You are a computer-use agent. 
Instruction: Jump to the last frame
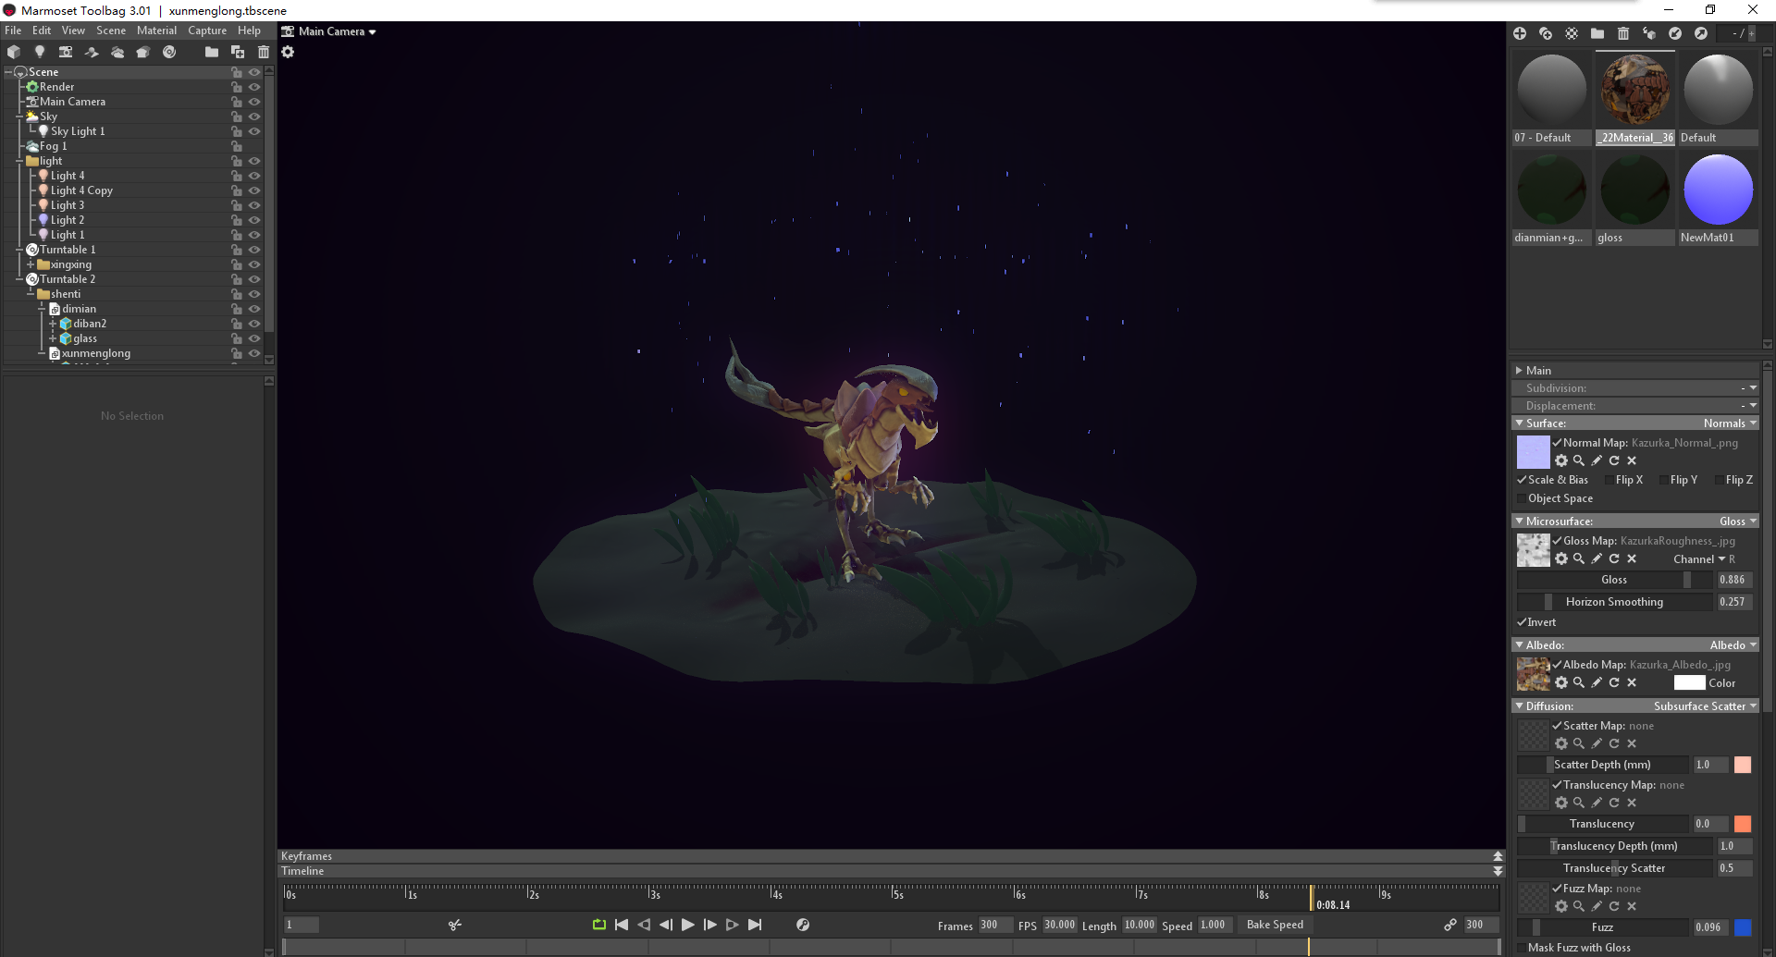pyautogui.click(x=755, y=925)
